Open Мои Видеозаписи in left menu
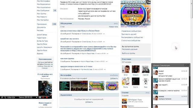The width and height of the screenshot is (193, 108). (43, 4)
